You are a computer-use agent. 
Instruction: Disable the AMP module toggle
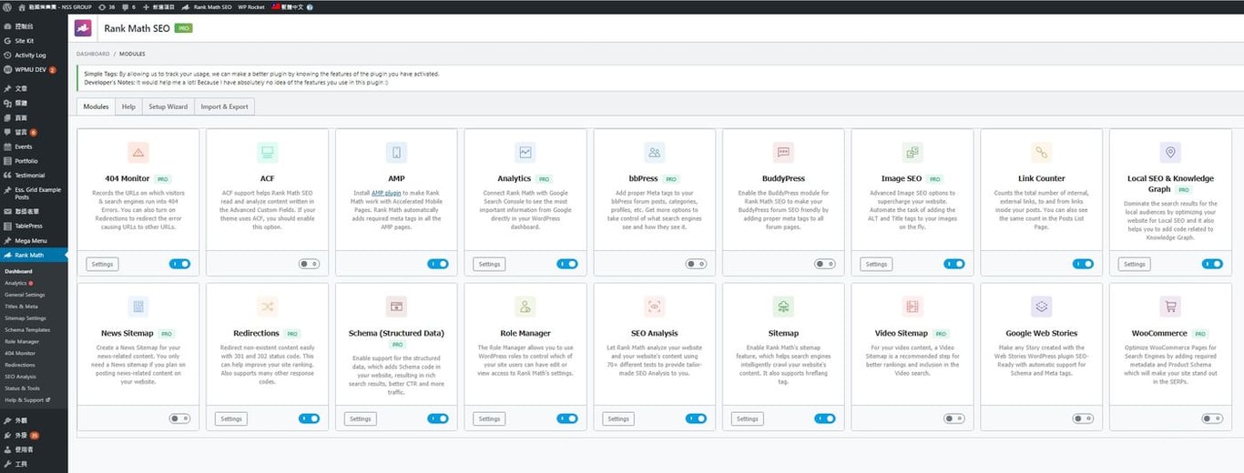(438, 264)
